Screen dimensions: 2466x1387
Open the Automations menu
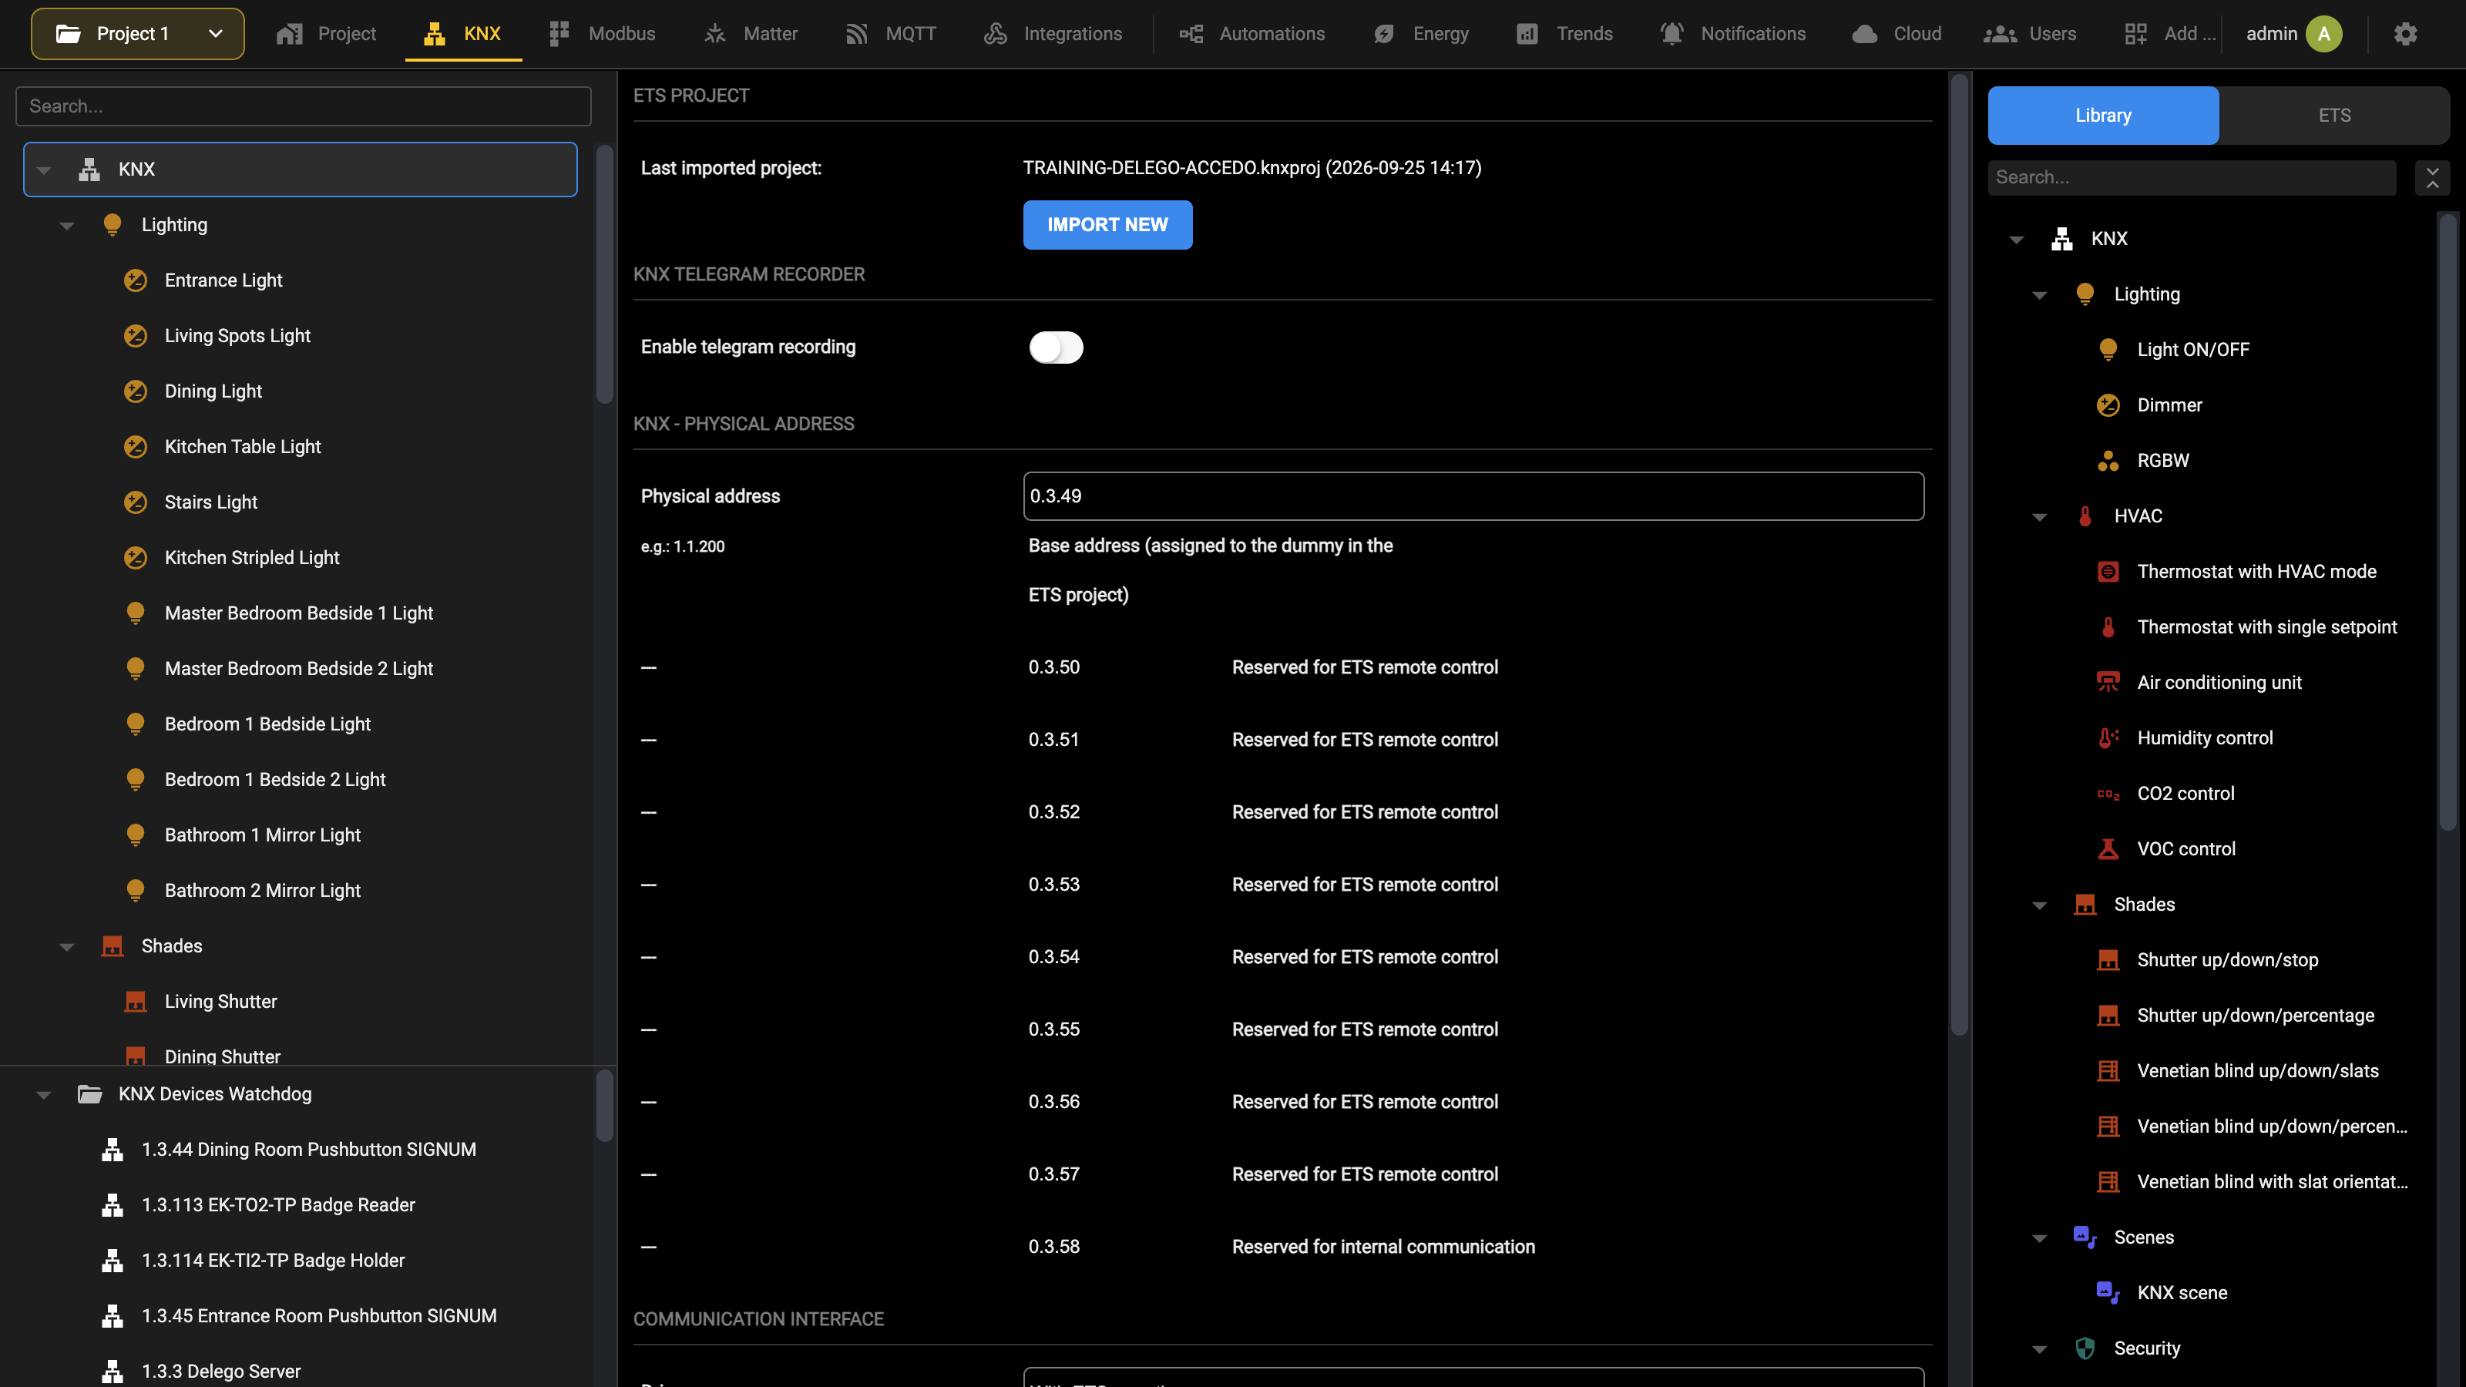1252,33
